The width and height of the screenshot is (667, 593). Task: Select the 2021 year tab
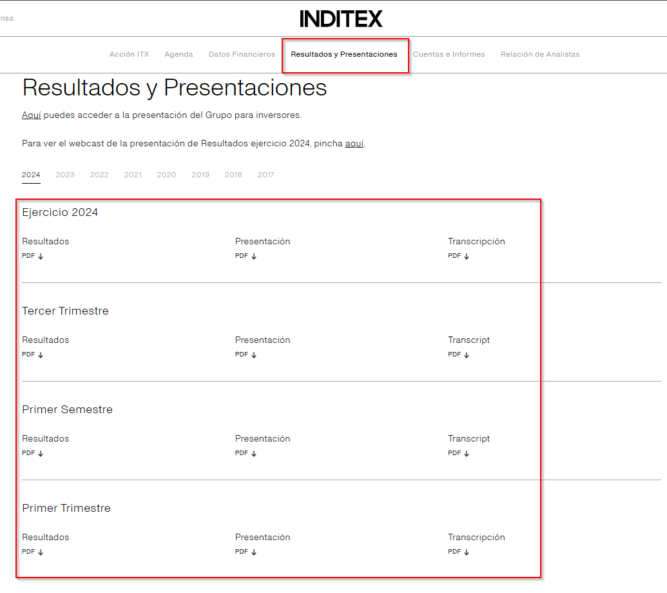pos(133,175)
